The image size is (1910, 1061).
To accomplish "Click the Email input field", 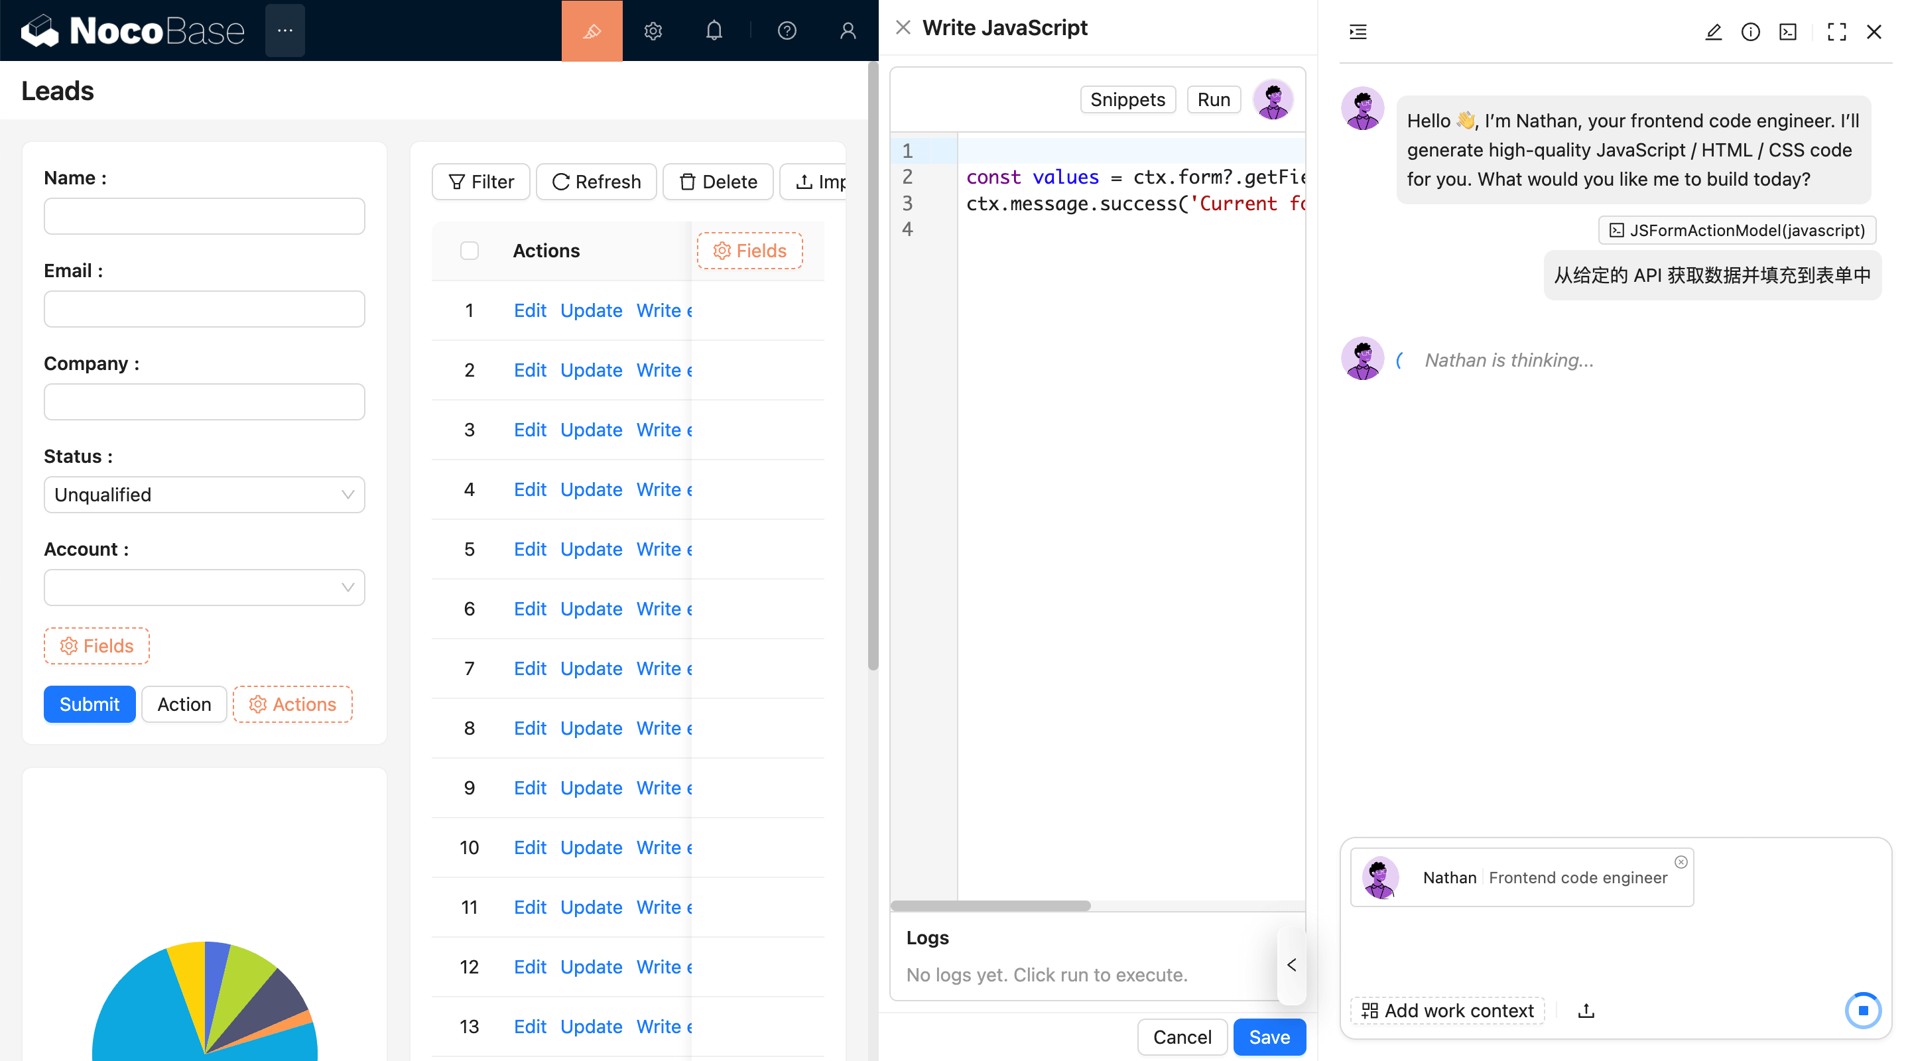I will click(x=204, y=309).
